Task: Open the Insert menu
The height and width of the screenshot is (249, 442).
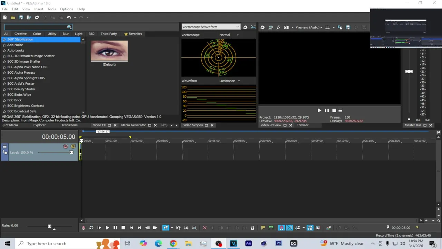Action: [x=39, y=9]
